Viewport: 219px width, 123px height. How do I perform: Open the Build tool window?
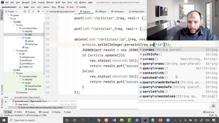click(x=67, y=112)
